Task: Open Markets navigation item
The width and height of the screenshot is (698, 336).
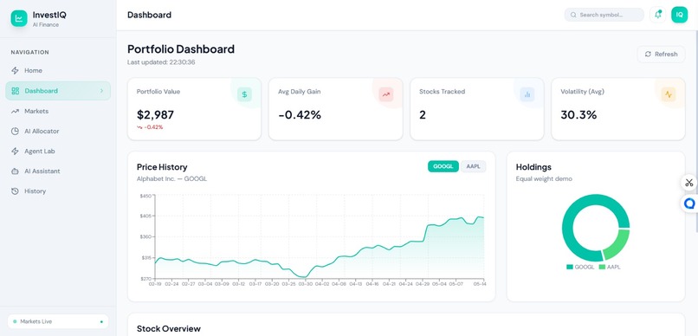Action: click(x=58, y=111)
